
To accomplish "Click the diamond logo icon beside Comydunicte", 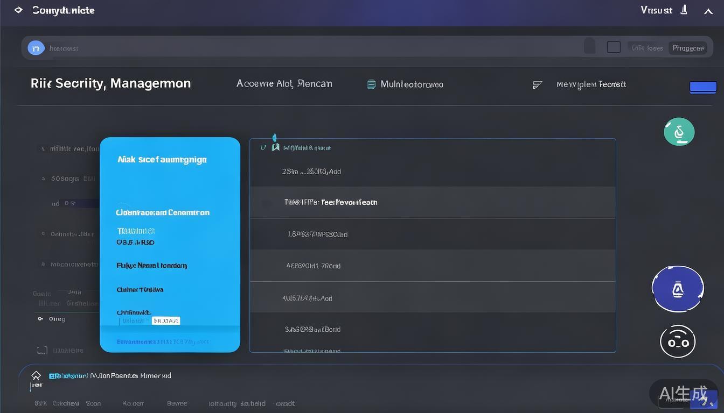I will click(18, 10).
